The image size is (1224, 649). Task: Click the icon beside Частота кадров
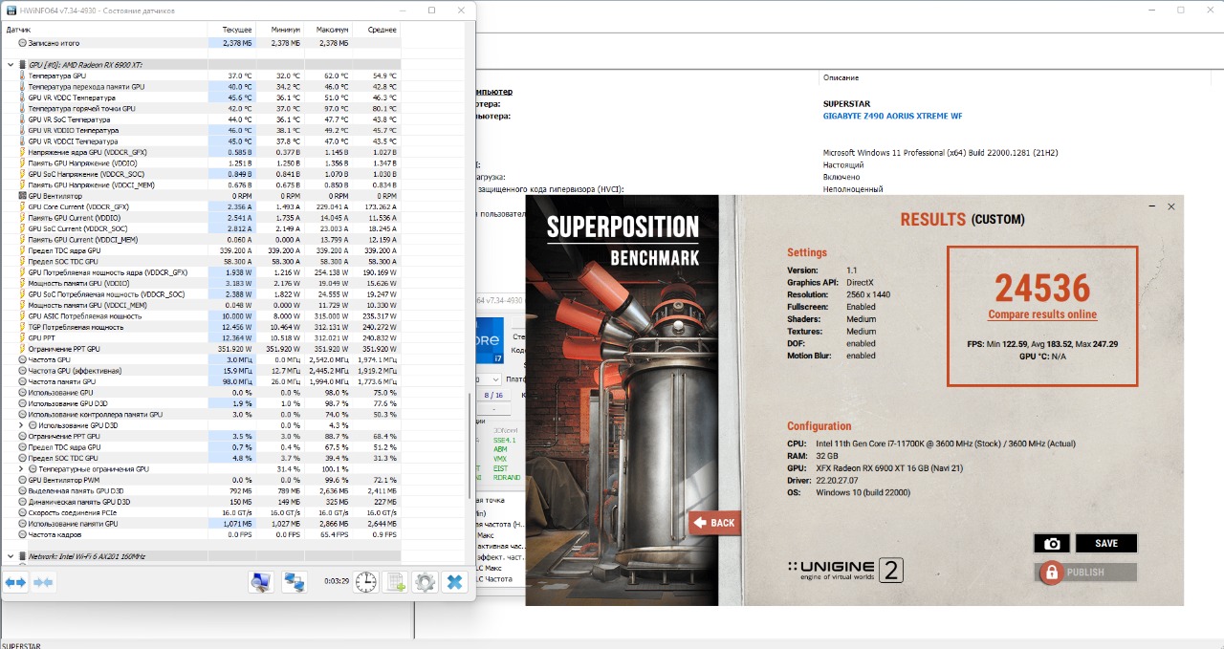point(23,534)
